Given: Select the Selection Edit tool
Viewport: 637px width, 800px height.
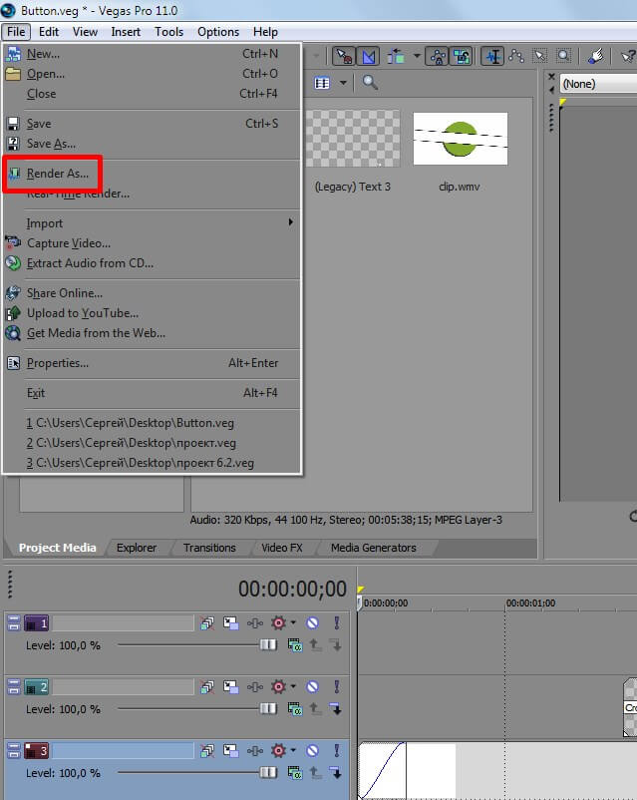Looking at the screenshot, I should 540,56.
